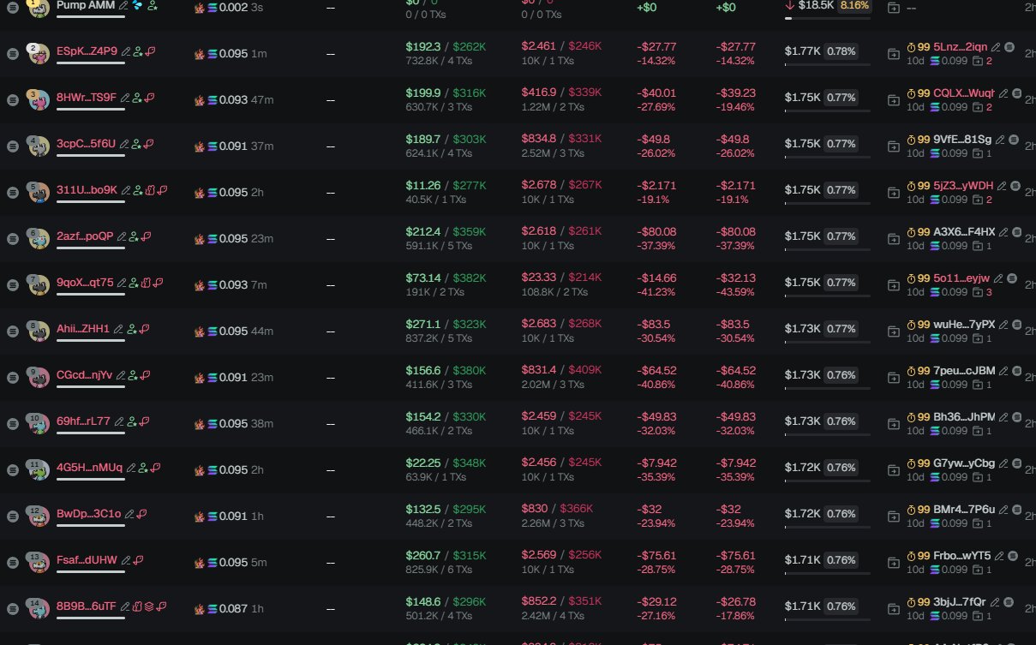Open wallet address 3cpC...5f6U

(86, 144)
